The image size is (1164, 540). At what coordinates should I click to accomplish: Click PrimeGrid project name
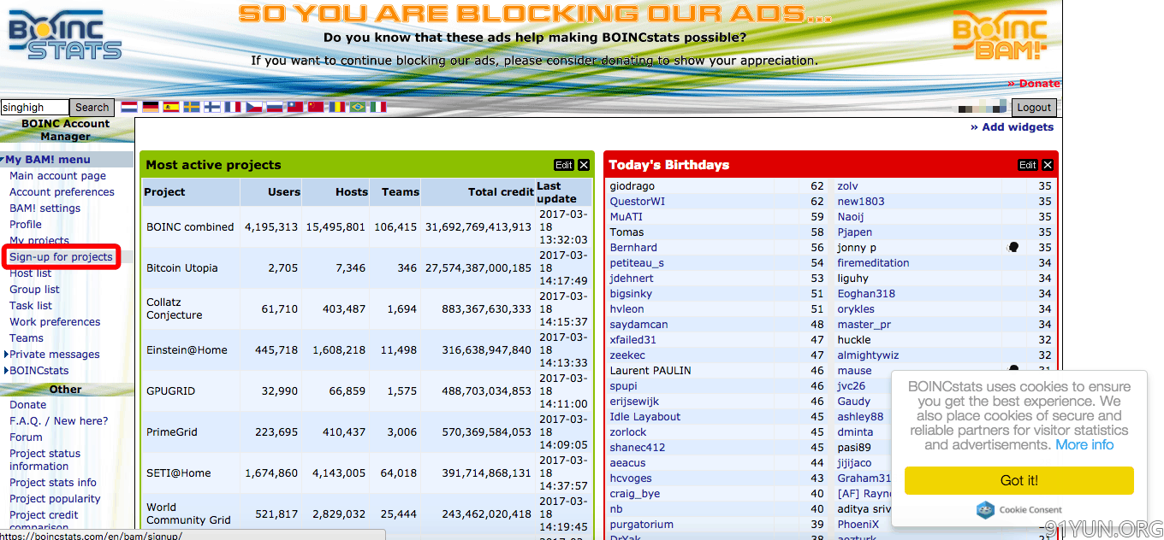coord(172,432)
